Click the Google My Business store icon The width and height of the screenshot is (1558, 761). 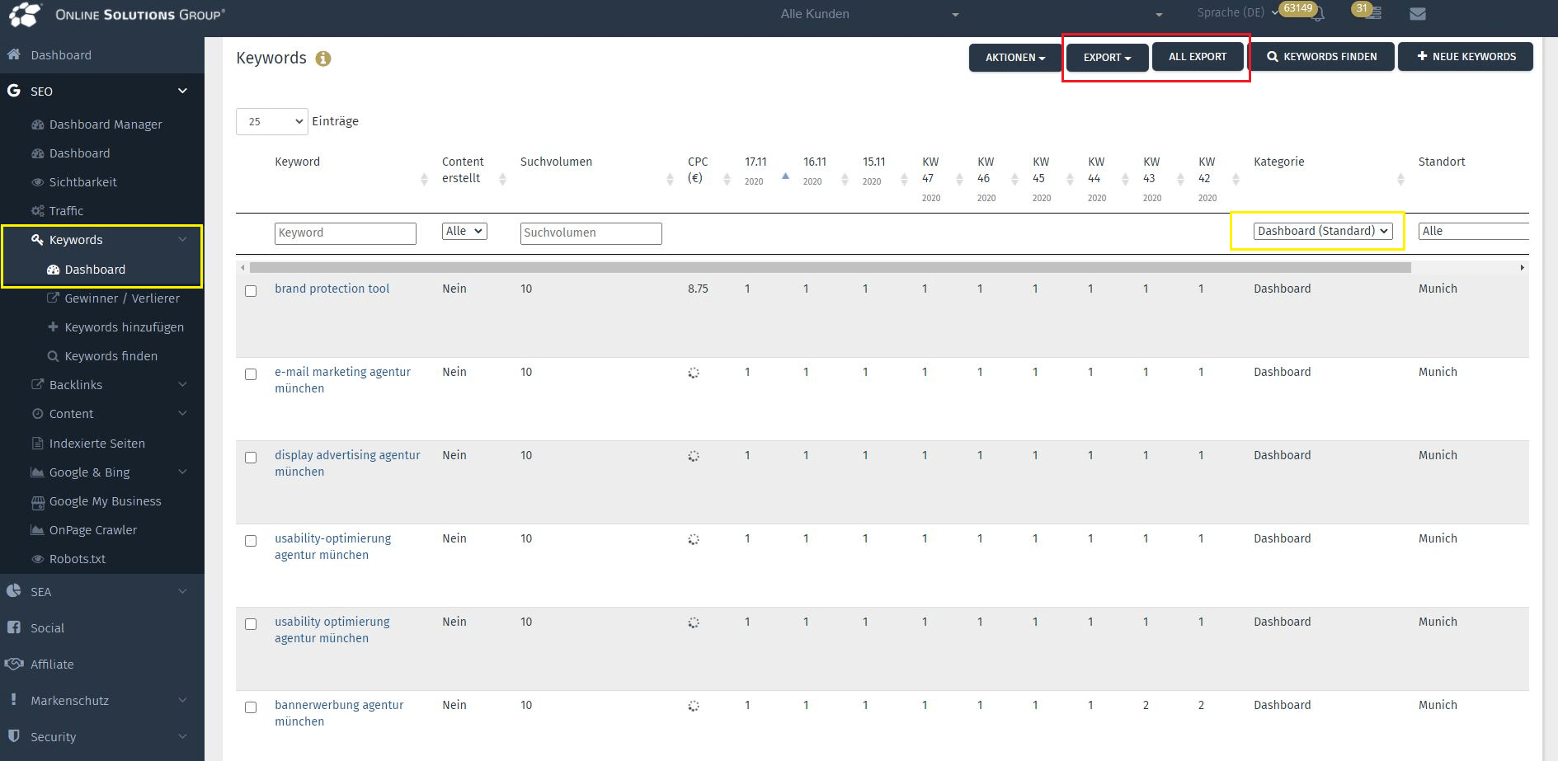(x=37, y=501)
